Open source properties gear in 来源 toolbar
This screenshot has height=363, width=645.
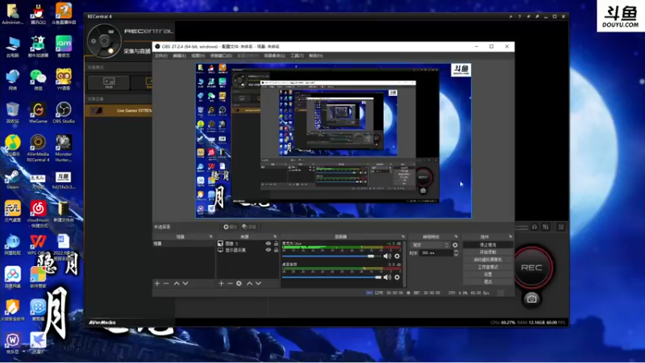point(239,283)
